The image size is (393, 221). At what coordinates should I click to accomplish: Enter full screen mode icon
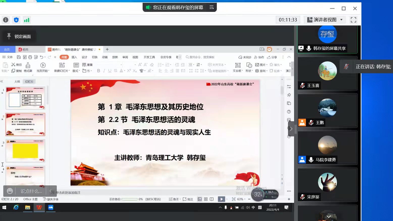click(x=353, y=20)
